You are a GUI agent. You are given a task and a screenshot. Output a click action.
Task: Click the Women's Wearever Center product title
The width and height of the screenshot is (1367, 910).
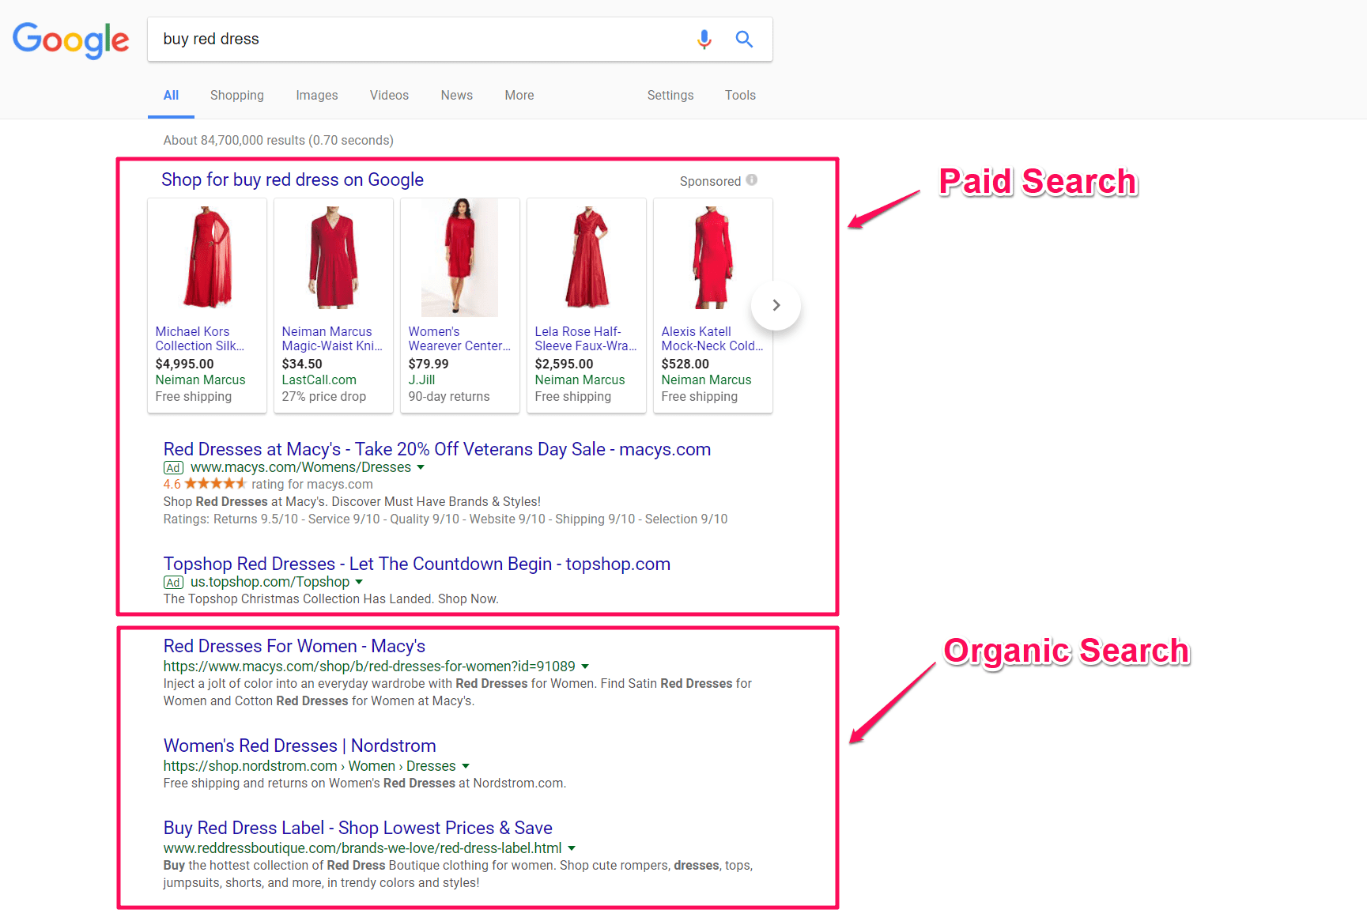coord(460,339)
